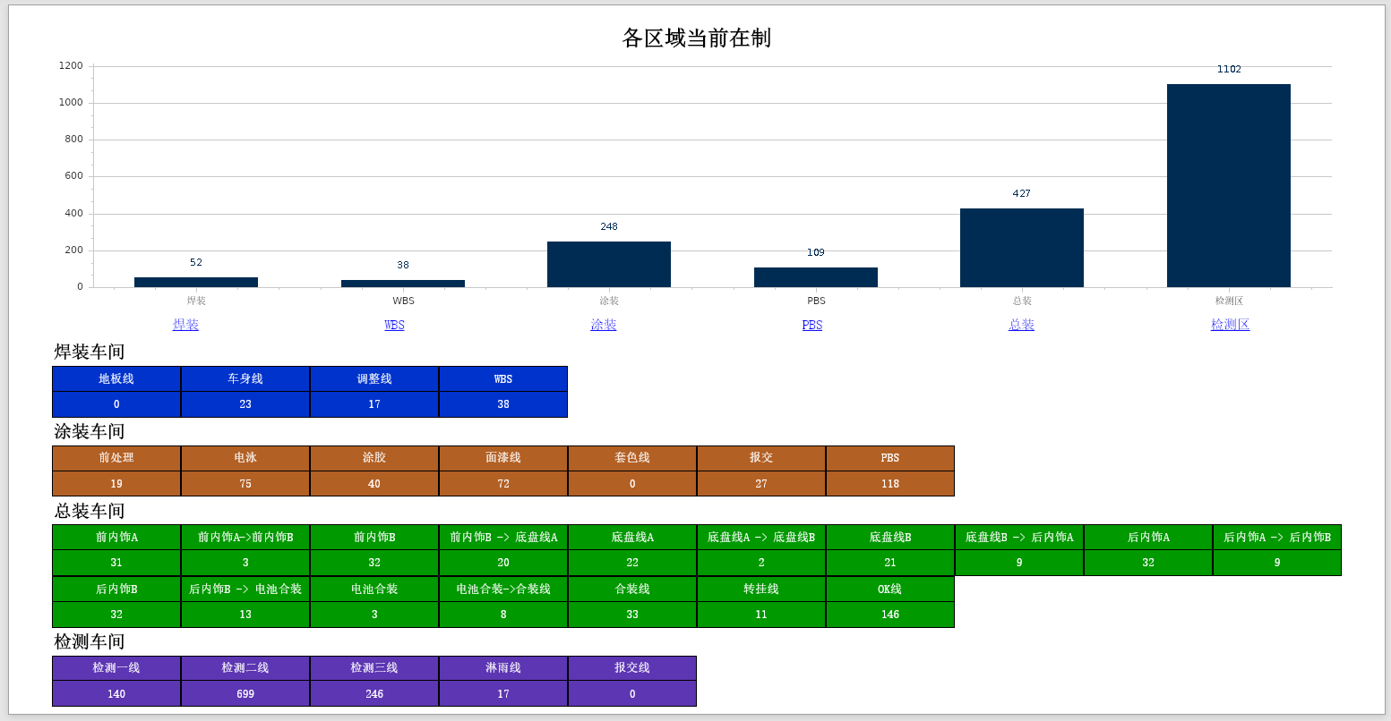This screenshot has width=1391, height=721.
Task: Select the 总装 bar labeled 427
Action: pos(1021,248)
